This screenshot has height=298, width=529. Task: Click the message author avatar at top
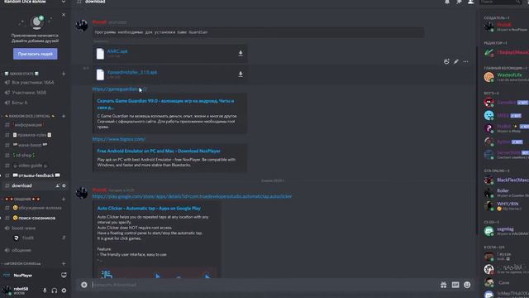pos(82,25)
